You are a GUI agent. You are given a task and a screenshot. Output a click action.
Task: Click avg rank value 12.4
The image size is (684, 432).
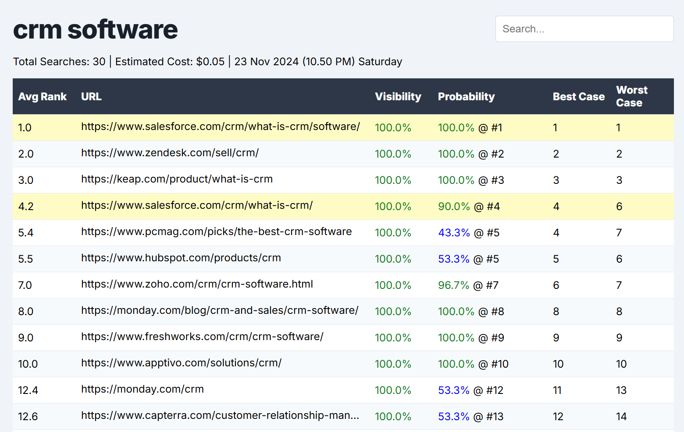pos(28,390)
